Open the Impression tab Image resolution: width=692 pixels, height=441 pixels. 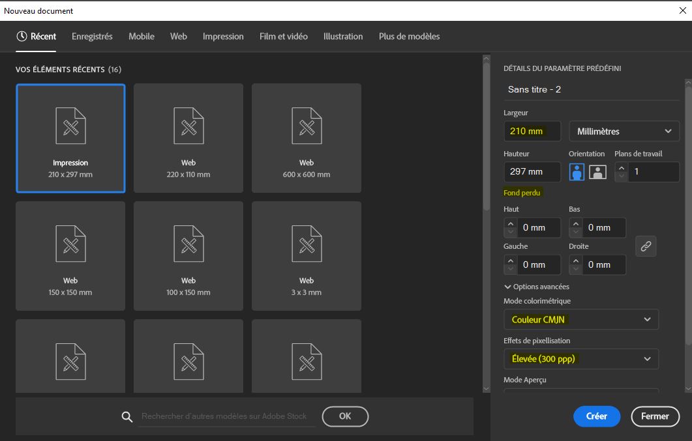(x=223, y=36)
